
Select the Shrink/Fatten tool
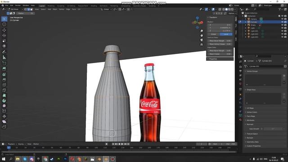pos(4,116)
